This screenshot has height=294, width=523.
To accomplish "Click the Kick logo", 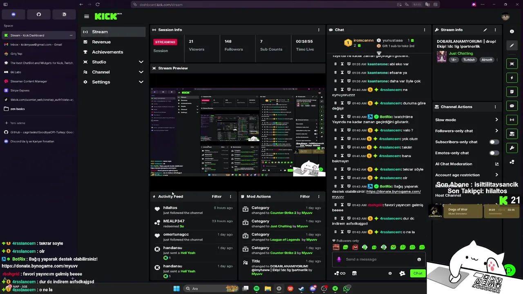I will point(108,16).
